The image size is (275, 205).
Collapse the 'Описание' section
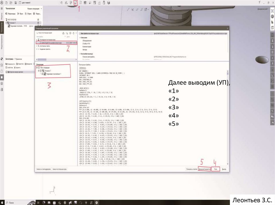point(80,38)
